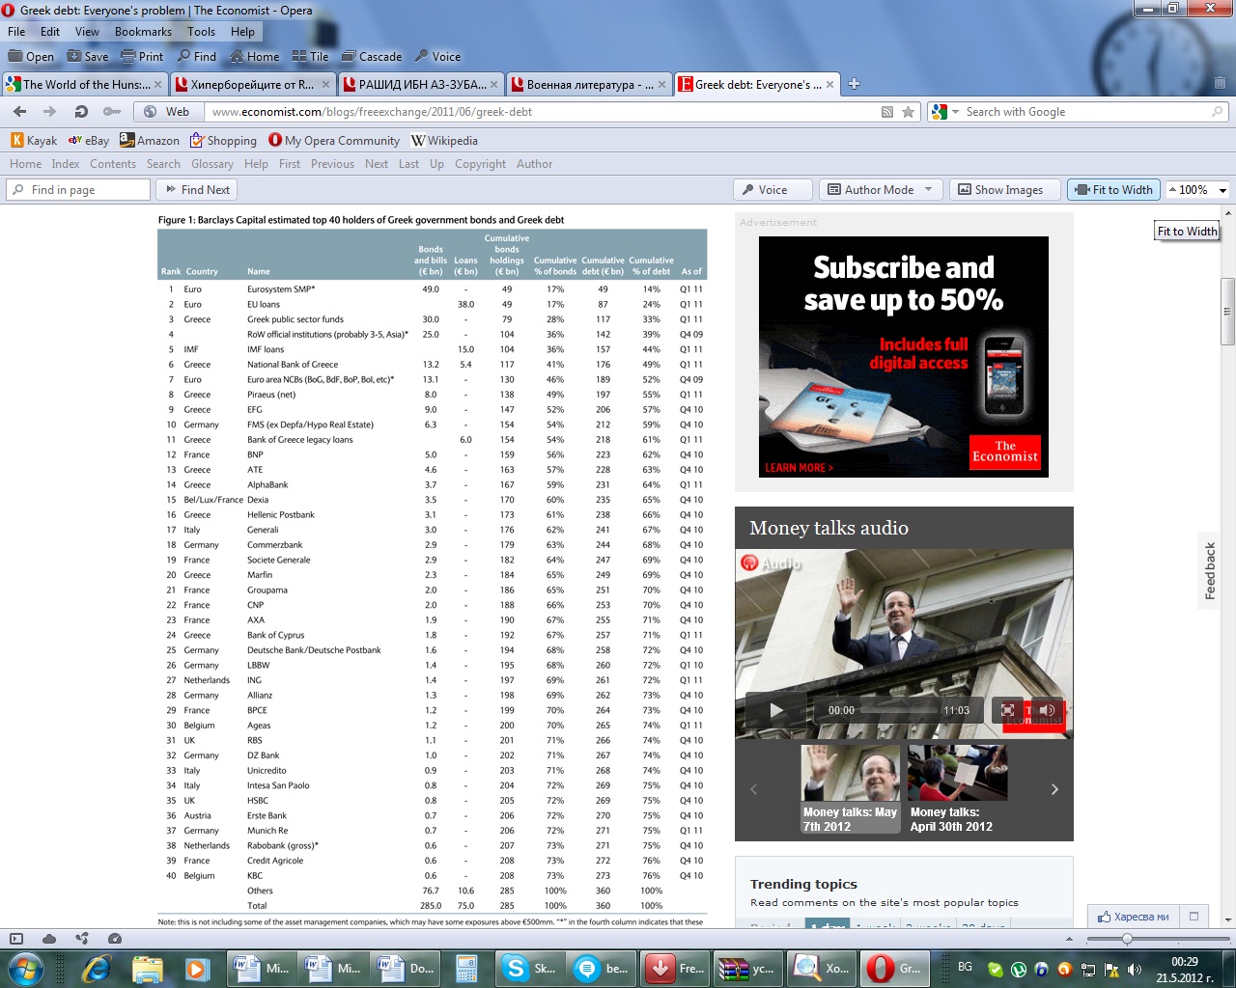Show next Money talks thumbnails arrow

point(1054,789)
